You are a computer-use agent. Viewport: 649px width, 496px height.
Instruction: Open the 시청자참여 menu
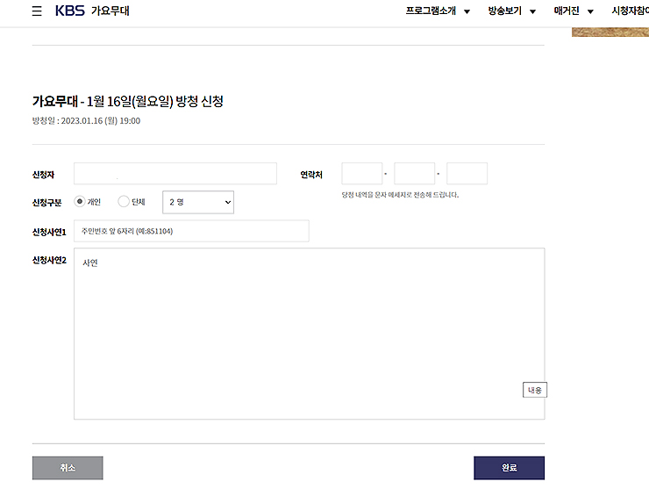(630, 11)
